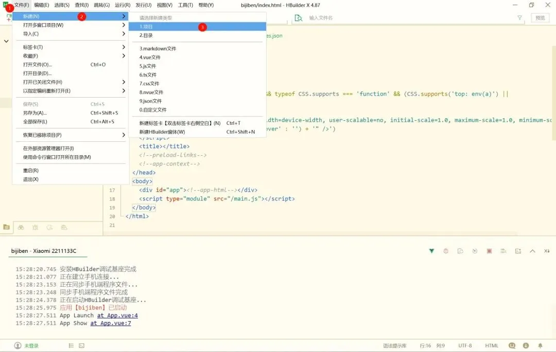The image size is (556, 352).
Task: Click the Vue devtools icon in console toolbar
Action: pos(431,251)
